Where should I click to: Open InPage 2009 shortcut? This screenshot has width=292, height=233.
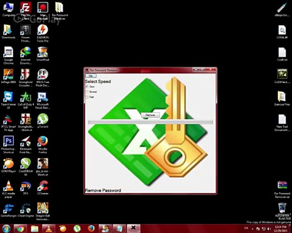[8, 76]
